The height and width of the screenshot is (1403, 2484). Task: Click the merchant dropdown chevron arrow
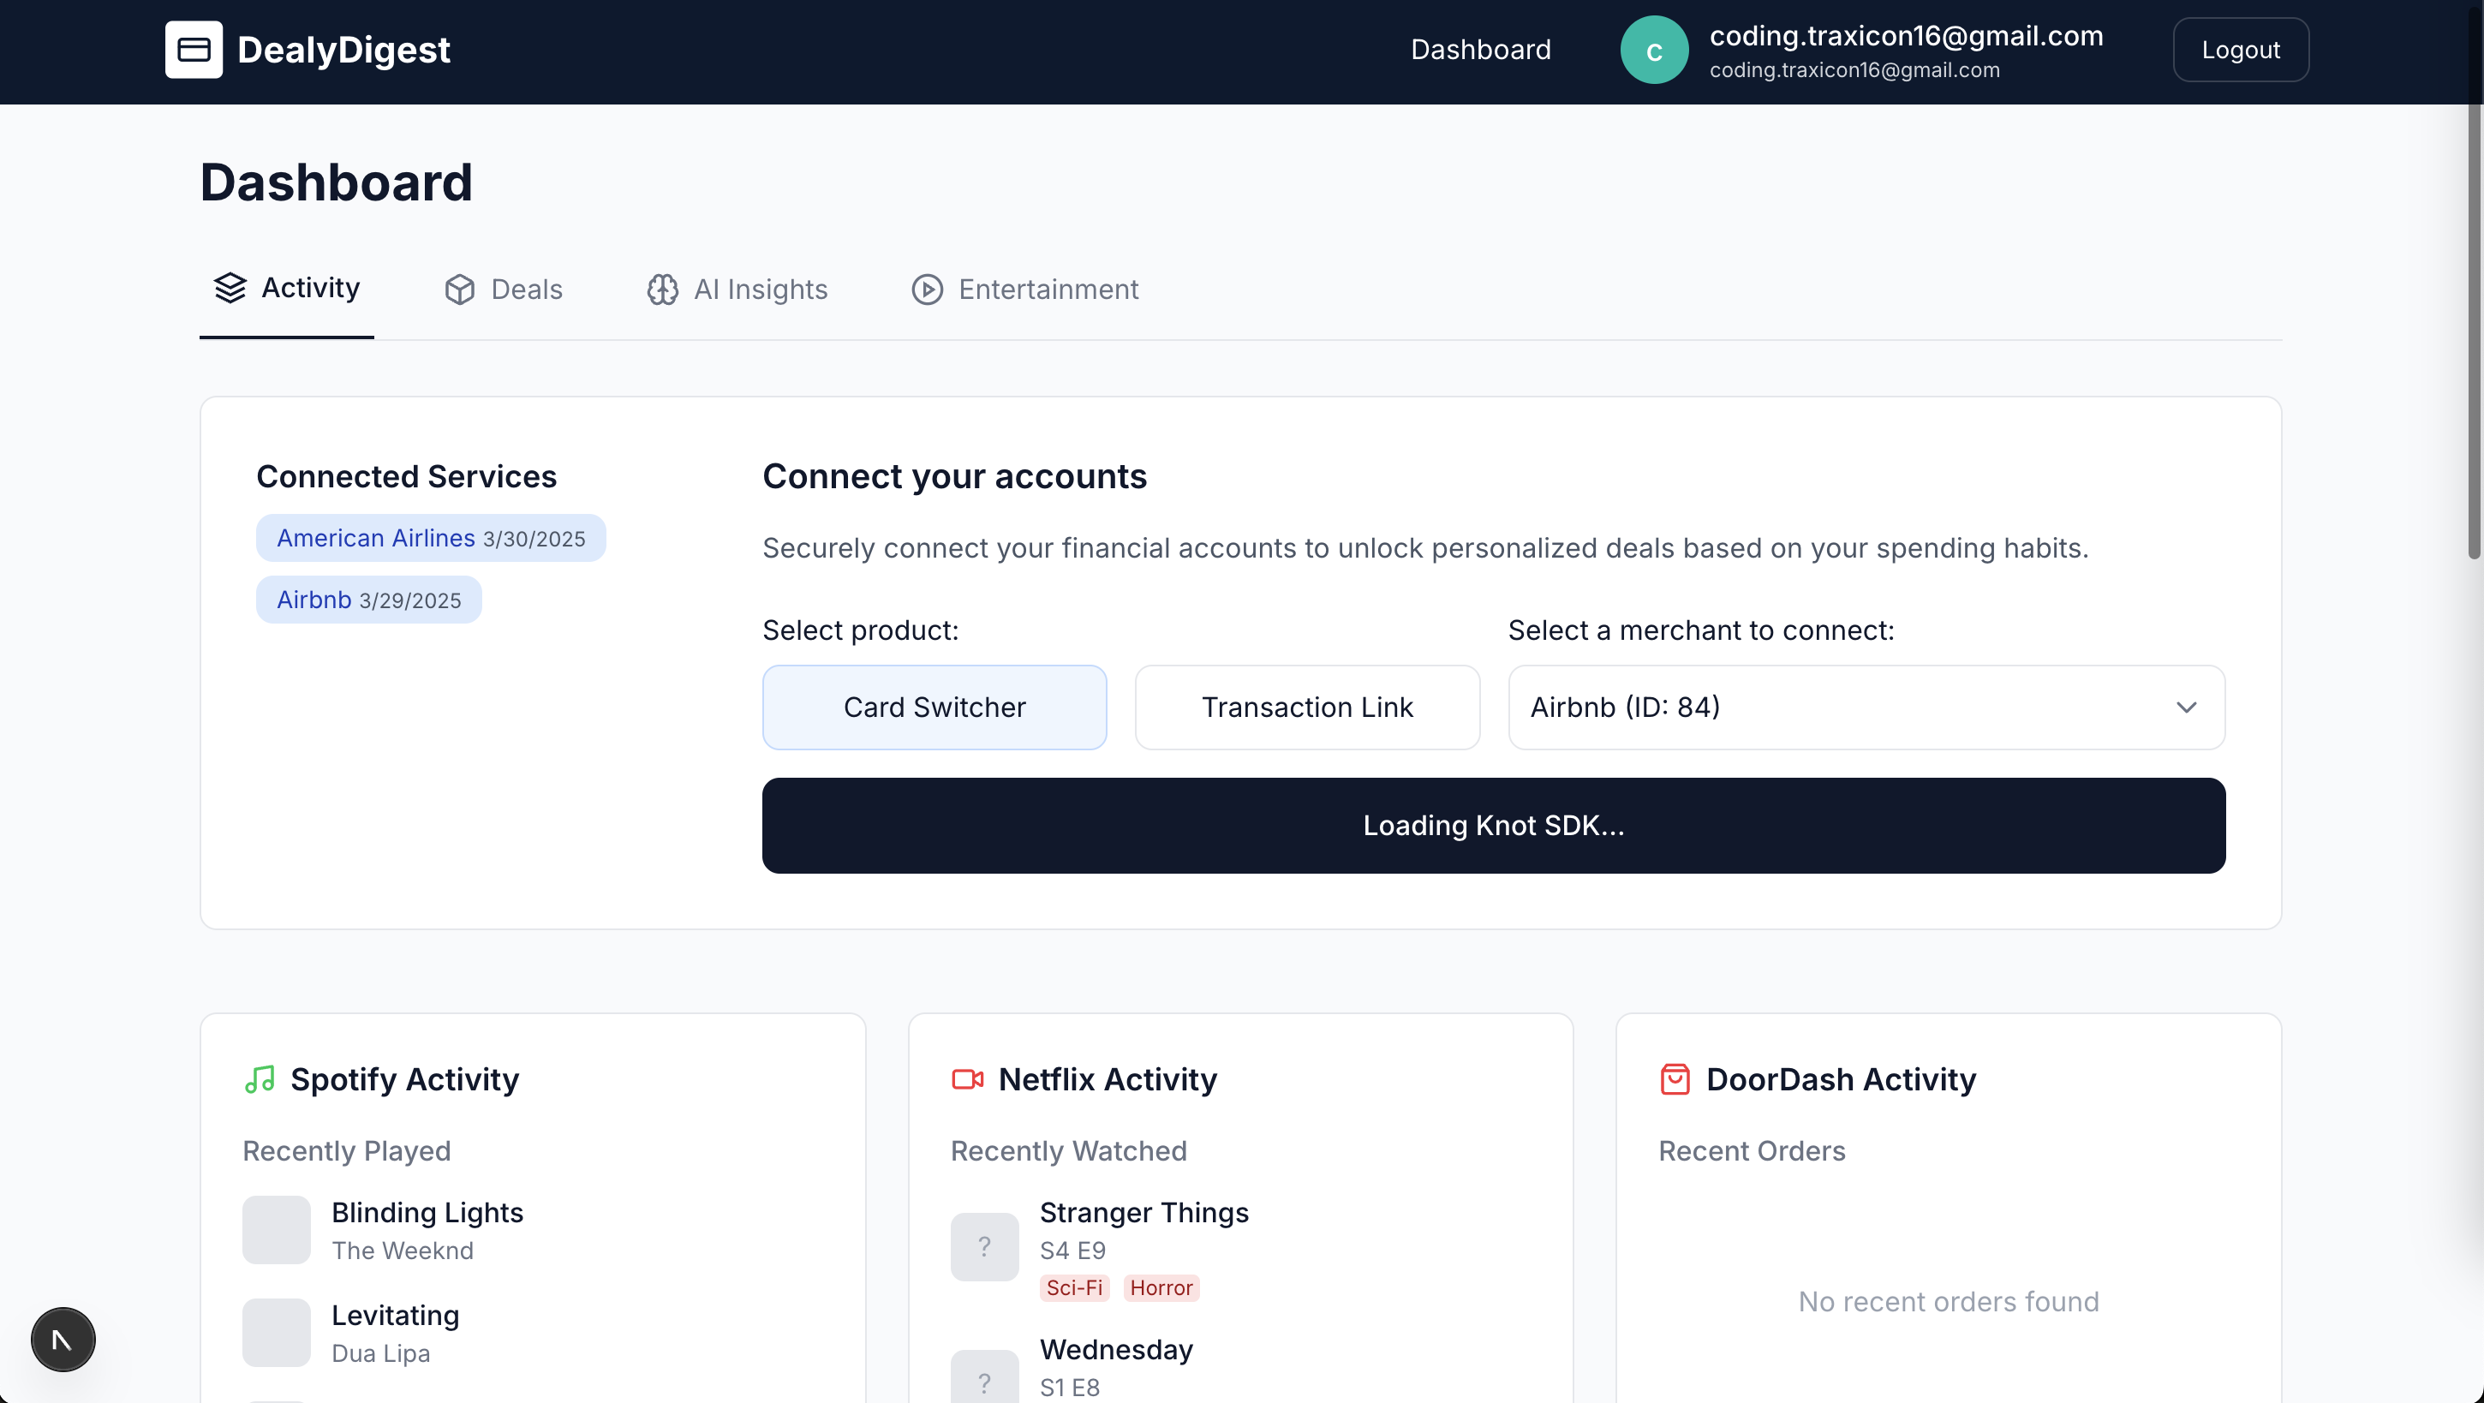point(2186,707)
